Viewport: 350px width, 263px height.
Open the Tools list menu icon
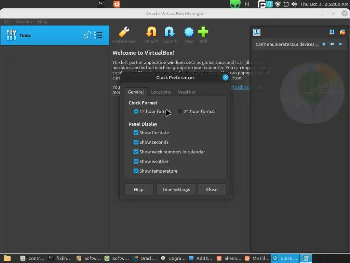[x=98, y=35]
